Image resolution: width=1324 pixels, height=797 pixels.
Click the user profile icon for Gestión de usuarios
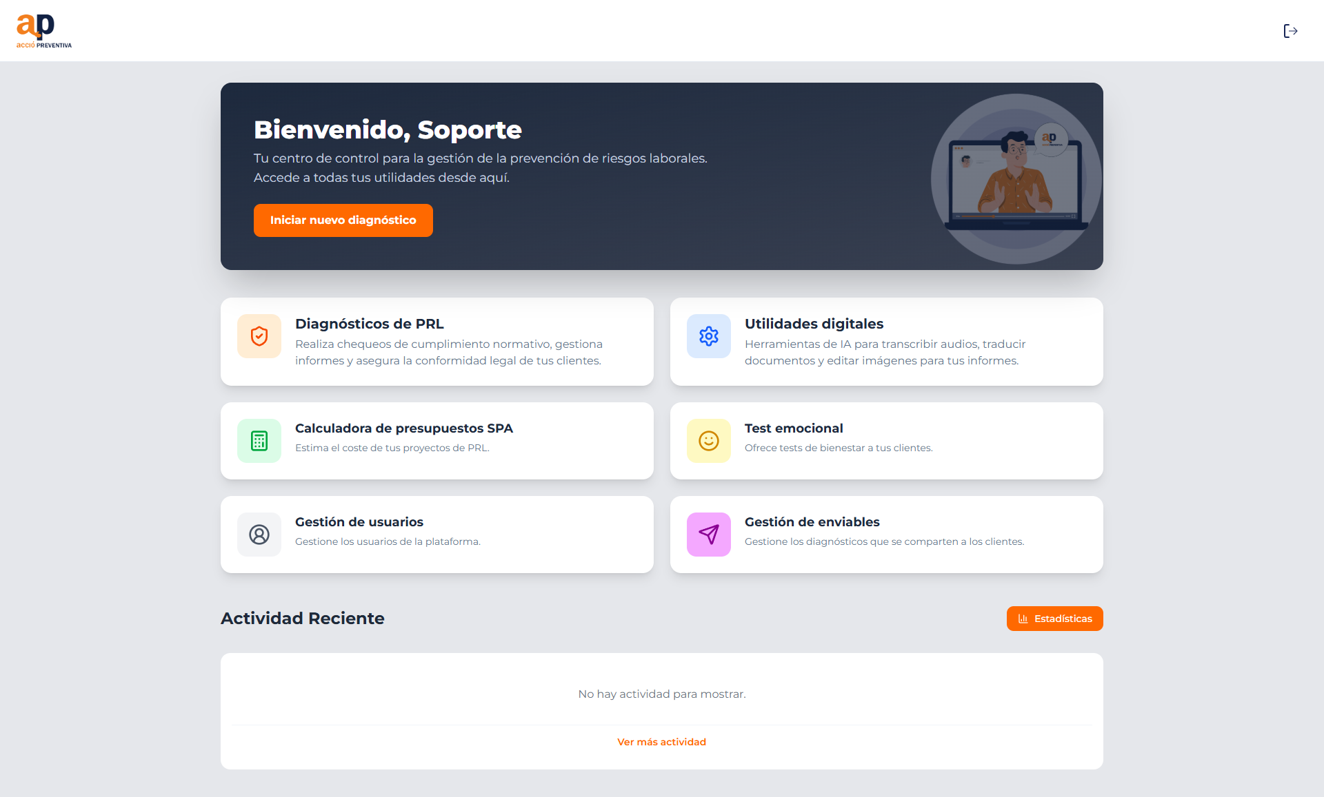259,535
